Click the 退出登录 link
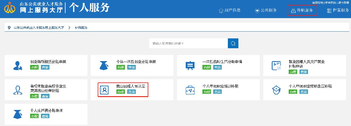 (x=343, y=3)
